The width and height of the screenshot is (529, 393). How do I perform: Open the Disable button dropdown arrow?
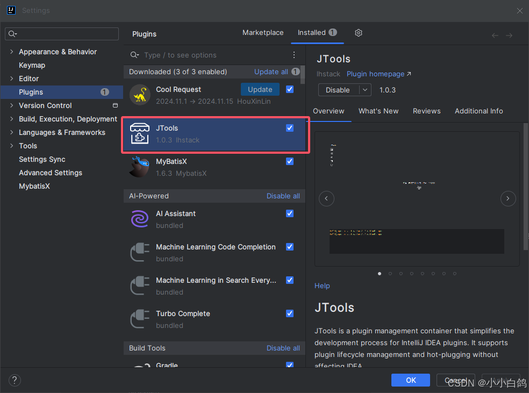click(365, 90)
